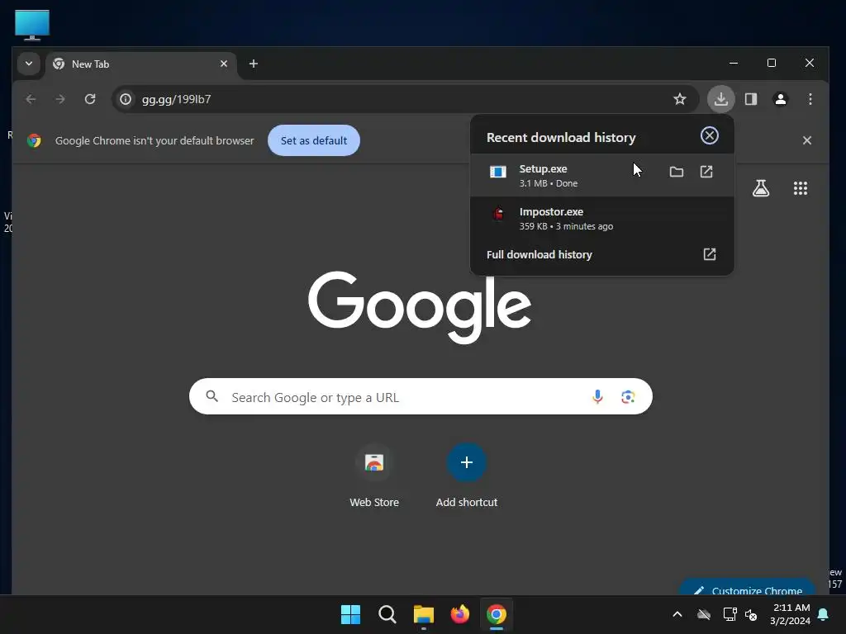The height and width of the screenshot is (634, 846).
Task: Open the Web Store shortcut
Action: (x=374, y=475)
